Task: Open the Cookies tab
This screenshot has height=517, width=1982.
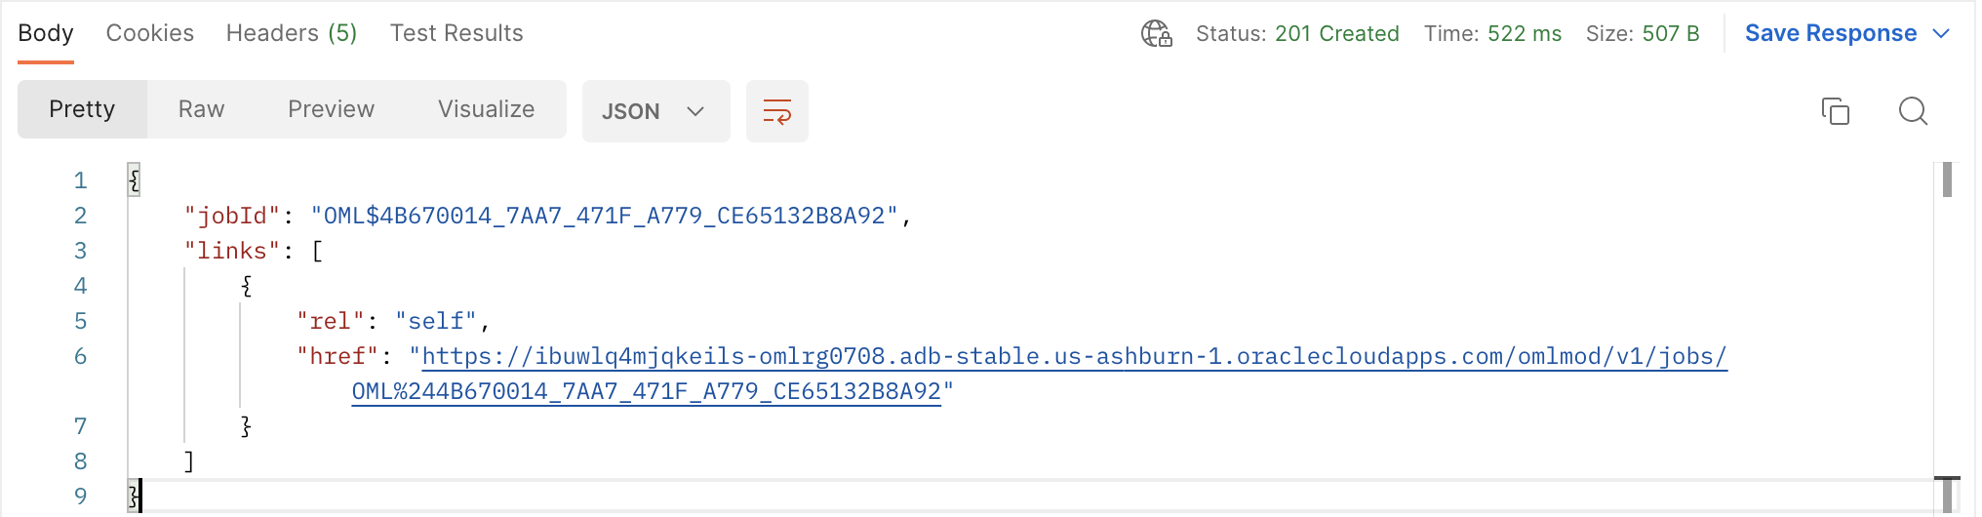Action: coord(149,34)
